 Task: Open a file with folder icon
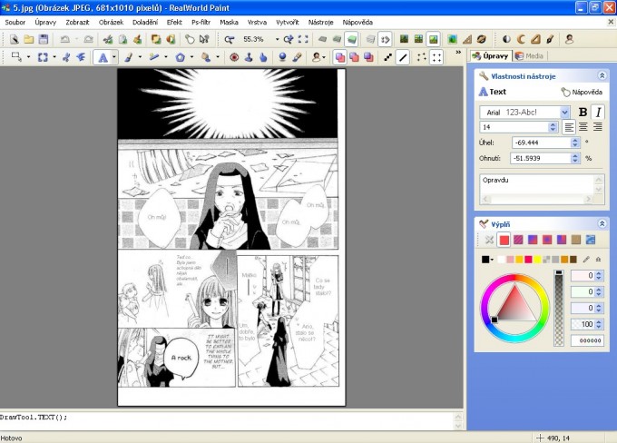pyautogui.click(x=29, y=39)
